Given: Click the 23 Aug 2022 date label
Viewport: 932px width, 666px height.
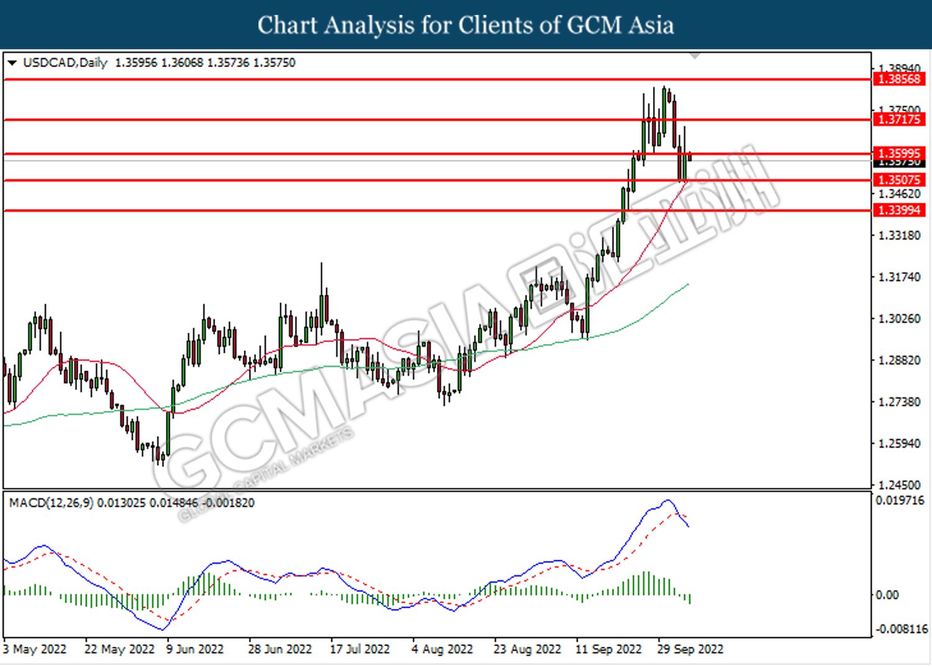Looking at the screenshot, I should tap(527, 649).
